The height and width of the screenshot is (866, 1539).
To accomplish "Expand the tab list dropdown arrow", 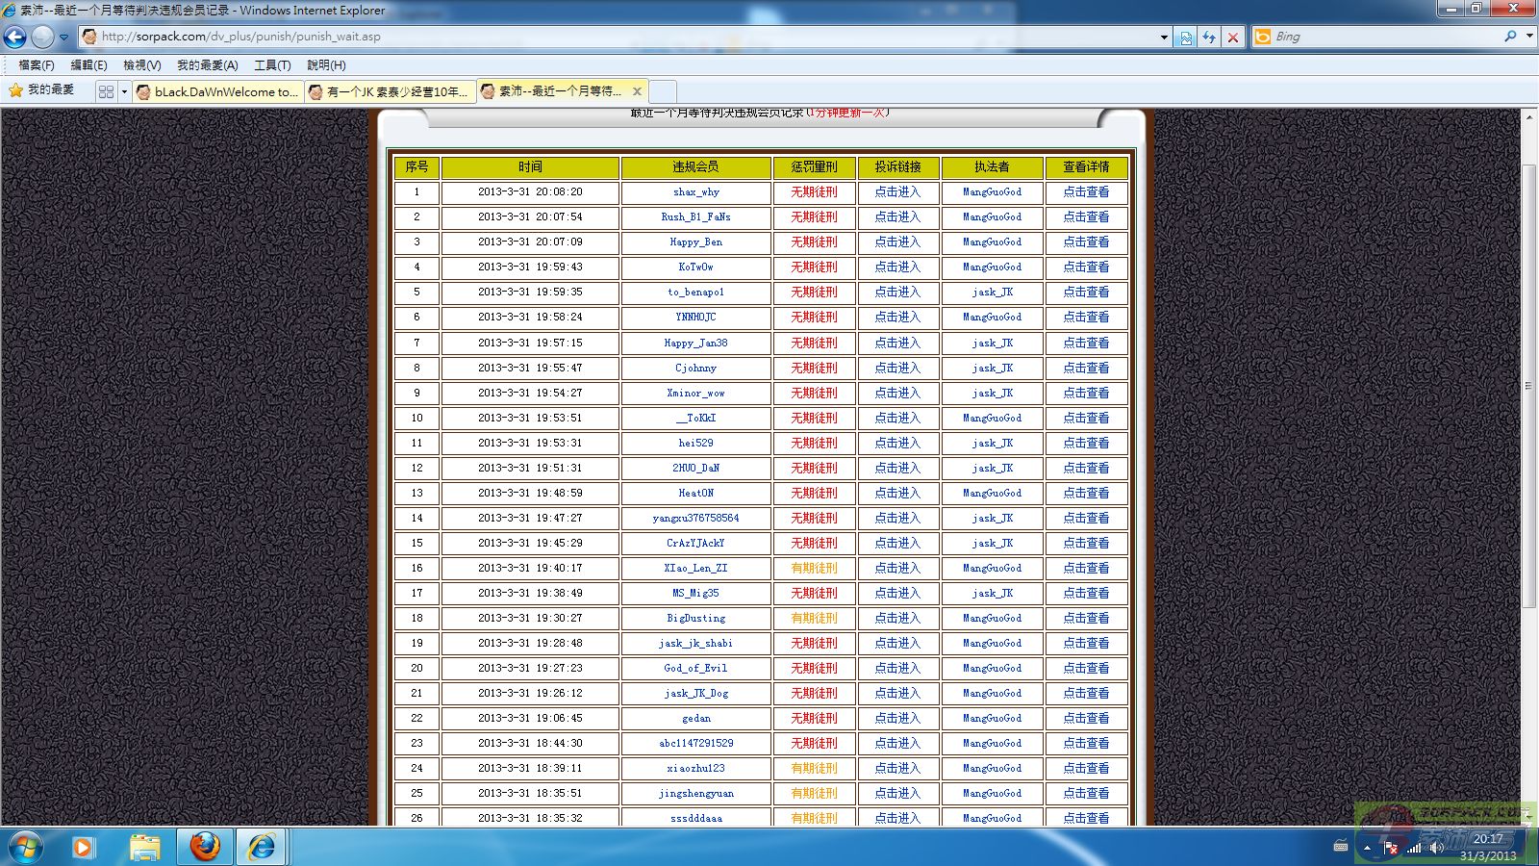I will [124, 91].
